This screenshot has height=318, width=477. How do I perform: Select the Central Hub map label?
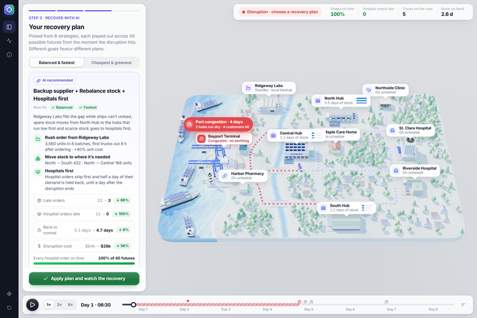point(295,136)
